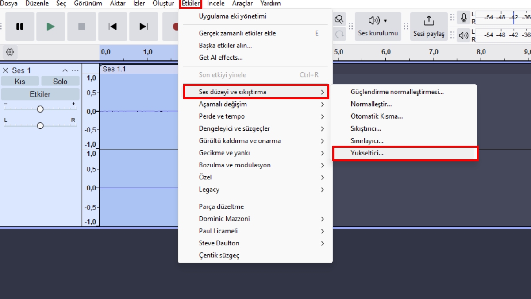Viewport: 531px width, 299px height.
Task: Click the track volume gain slider
Action: (40, 109)
